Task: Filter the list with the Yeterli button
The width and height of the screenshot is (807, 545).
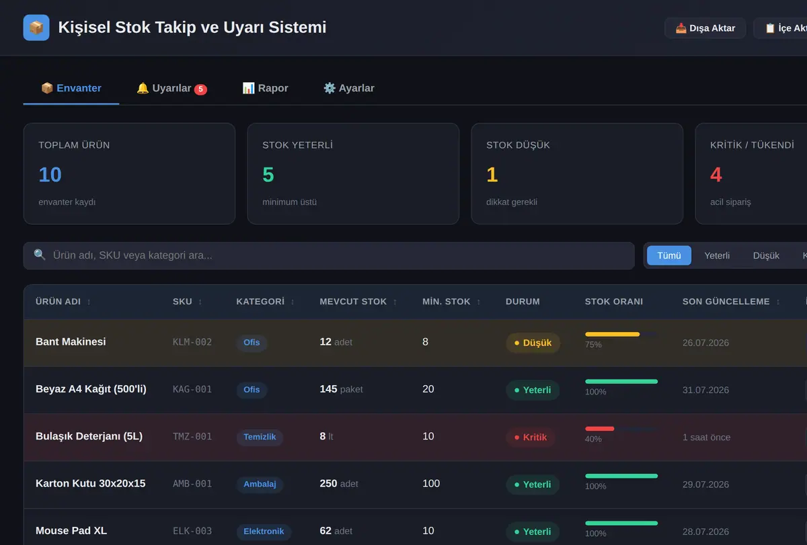Action: point(717,255)
